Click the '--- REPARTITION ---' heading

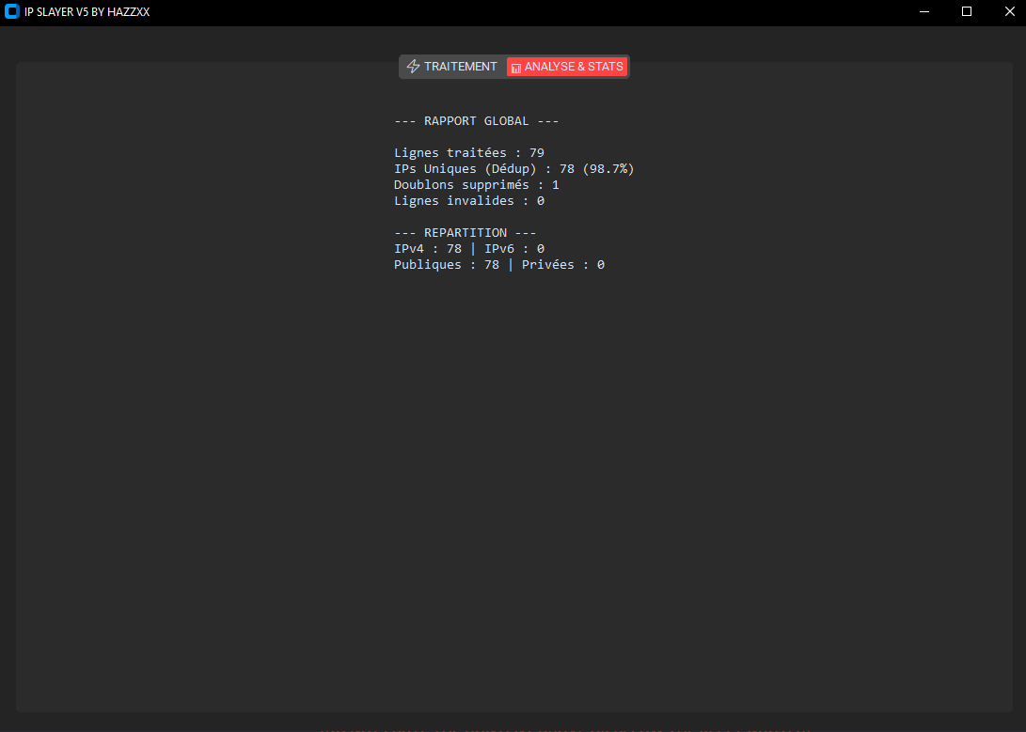466,233
